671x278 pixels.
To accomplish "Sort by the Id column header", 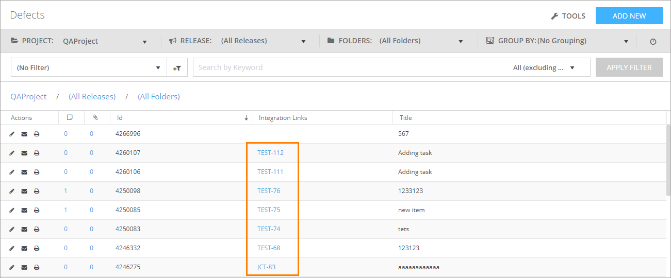I will pyautogui.click(x=120, y=118).
